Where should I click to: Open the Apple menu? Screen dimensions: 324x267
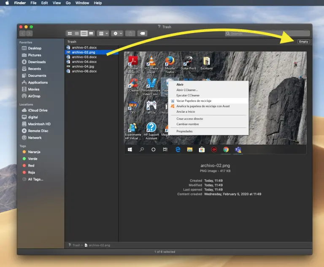[7, 3]
